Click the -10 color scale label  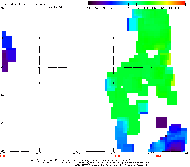(x=103, y=8)
